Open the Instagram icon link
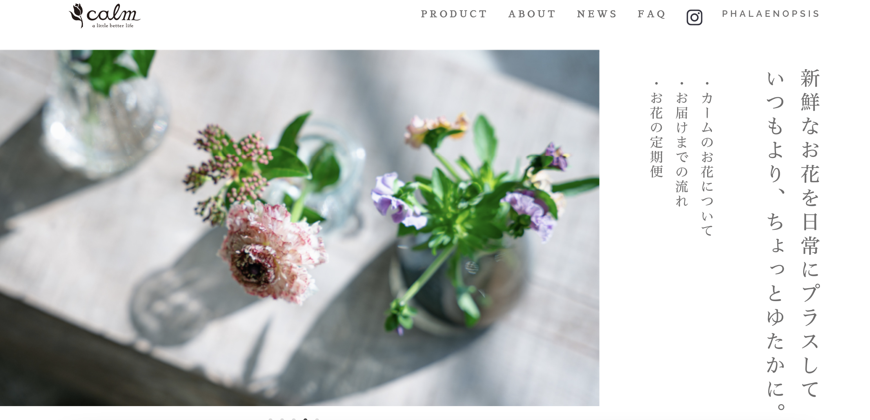 pyautogui.click(x=694, y=17)
